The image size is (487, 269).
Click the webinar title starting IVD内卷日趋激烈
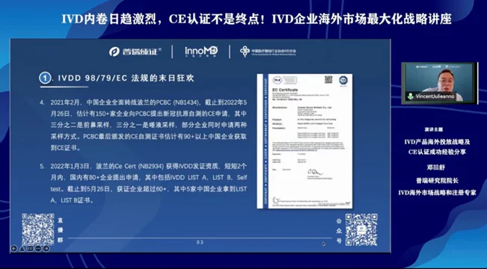[x=257, y=19]
